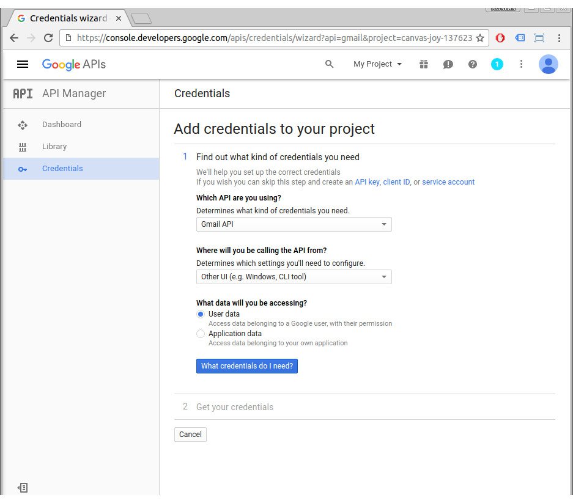573x503 pixels.
Task: Click What credentials do I need?
Action: point(247,366)
